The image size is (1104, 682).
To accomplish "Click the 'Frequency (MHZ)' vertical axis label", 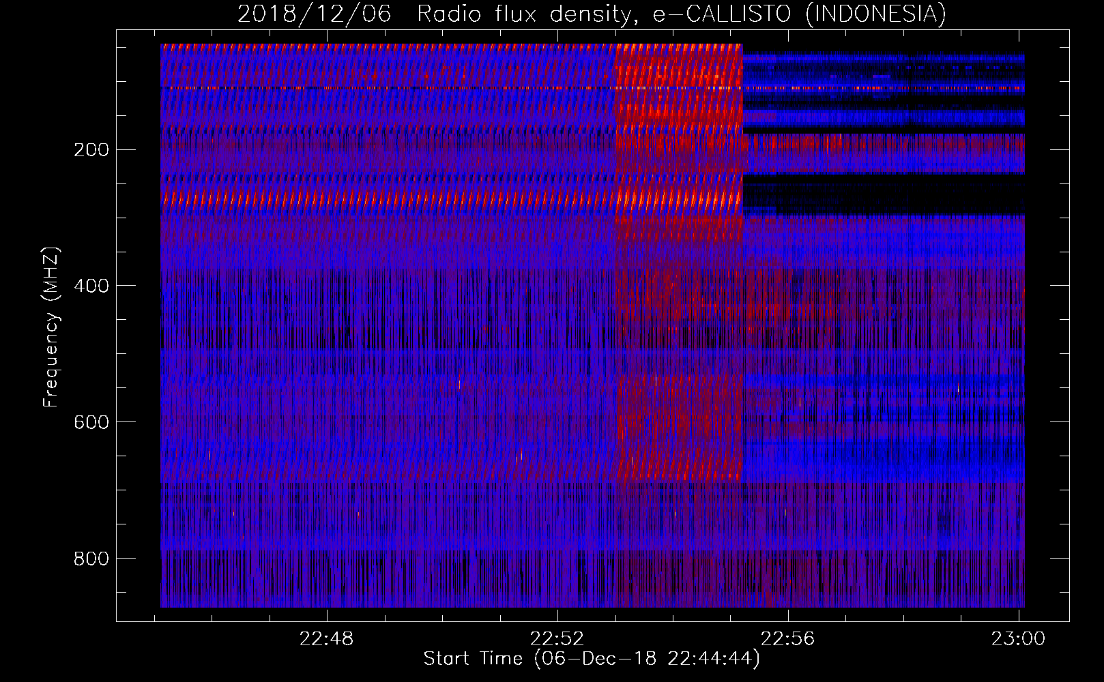I will [x=51, y=327].
